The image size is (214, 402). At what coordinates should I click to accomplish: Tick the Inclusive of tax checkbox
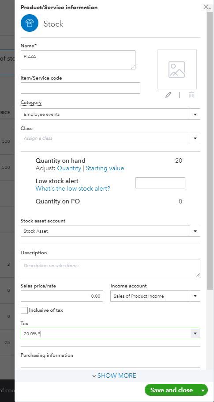tap(24, 310)
